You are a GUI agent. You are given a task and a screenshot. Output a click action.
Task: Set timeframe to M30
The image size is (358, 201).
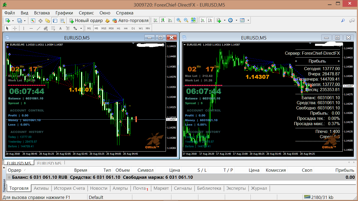(111, 28)
